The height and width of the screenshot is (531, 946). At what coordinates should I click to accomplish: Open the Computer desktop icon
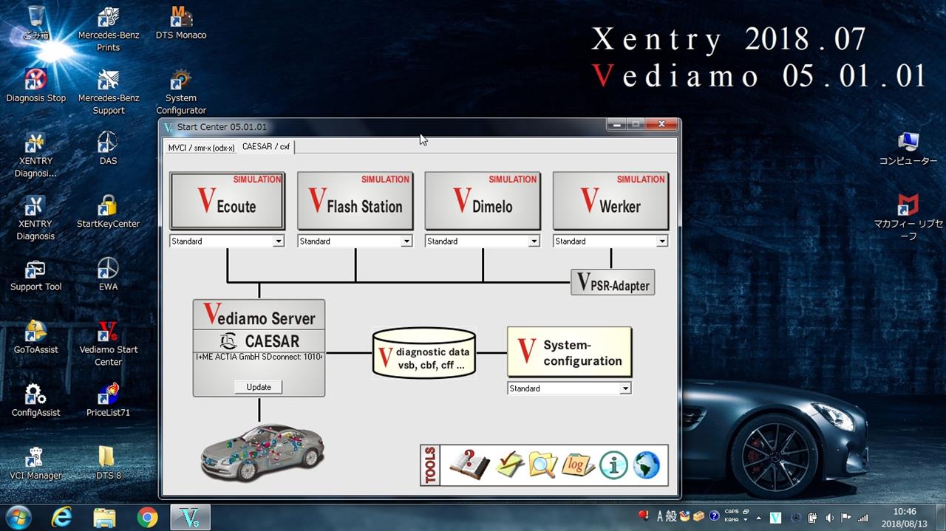908,148
